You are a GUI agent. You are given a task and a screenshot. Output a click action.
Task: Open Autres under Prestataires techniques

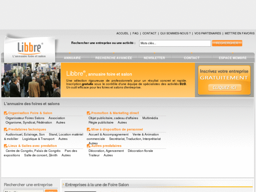pyautogui.click(x=63, y=139)
